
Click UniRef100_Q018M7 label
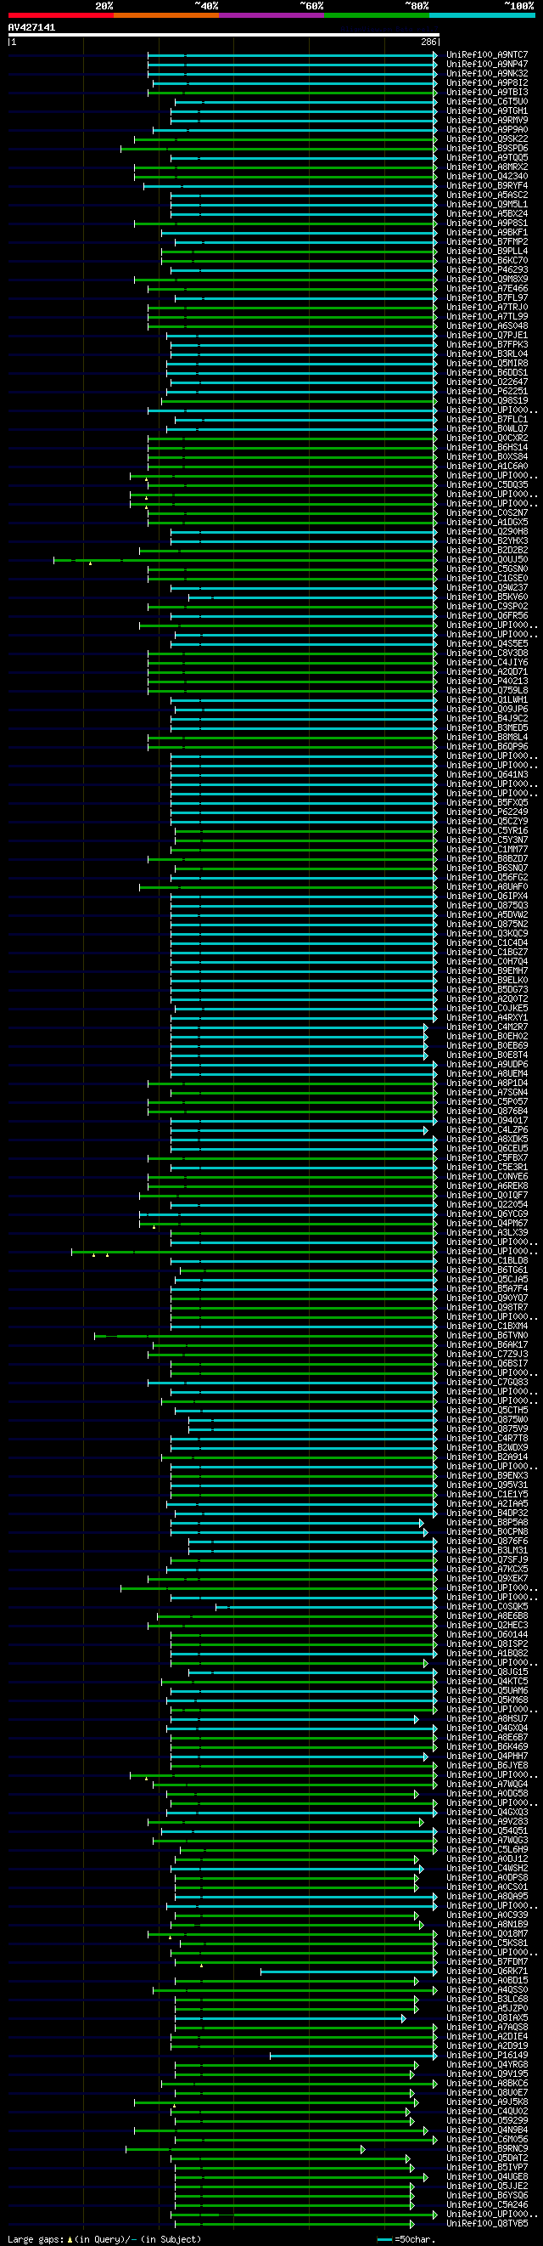487,1934
